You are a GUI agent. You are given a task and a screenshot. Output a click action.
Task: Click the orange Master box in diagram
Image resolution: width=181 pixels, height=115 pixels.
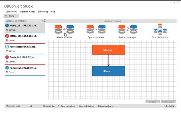coord(108,50)
